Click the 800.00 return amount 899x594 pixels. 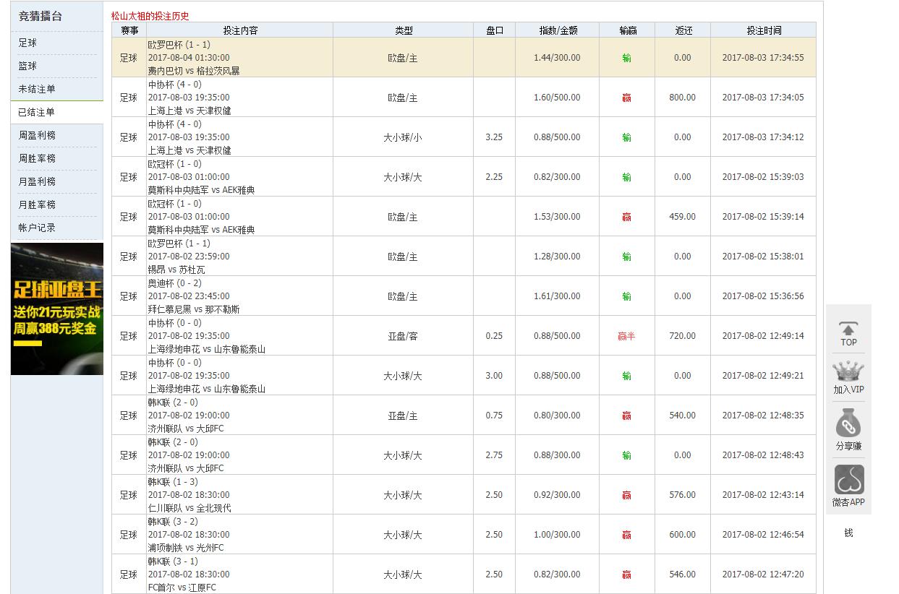pyautogui.click(x=683, y=98)
